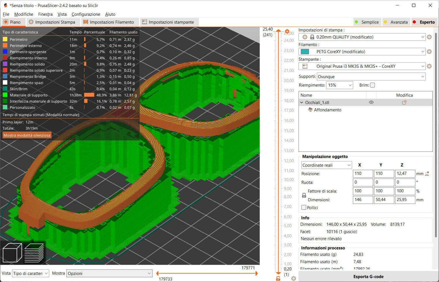Click the plus icon atop the layer slider
Screen dimensions: 439x282
click(287, 31)
